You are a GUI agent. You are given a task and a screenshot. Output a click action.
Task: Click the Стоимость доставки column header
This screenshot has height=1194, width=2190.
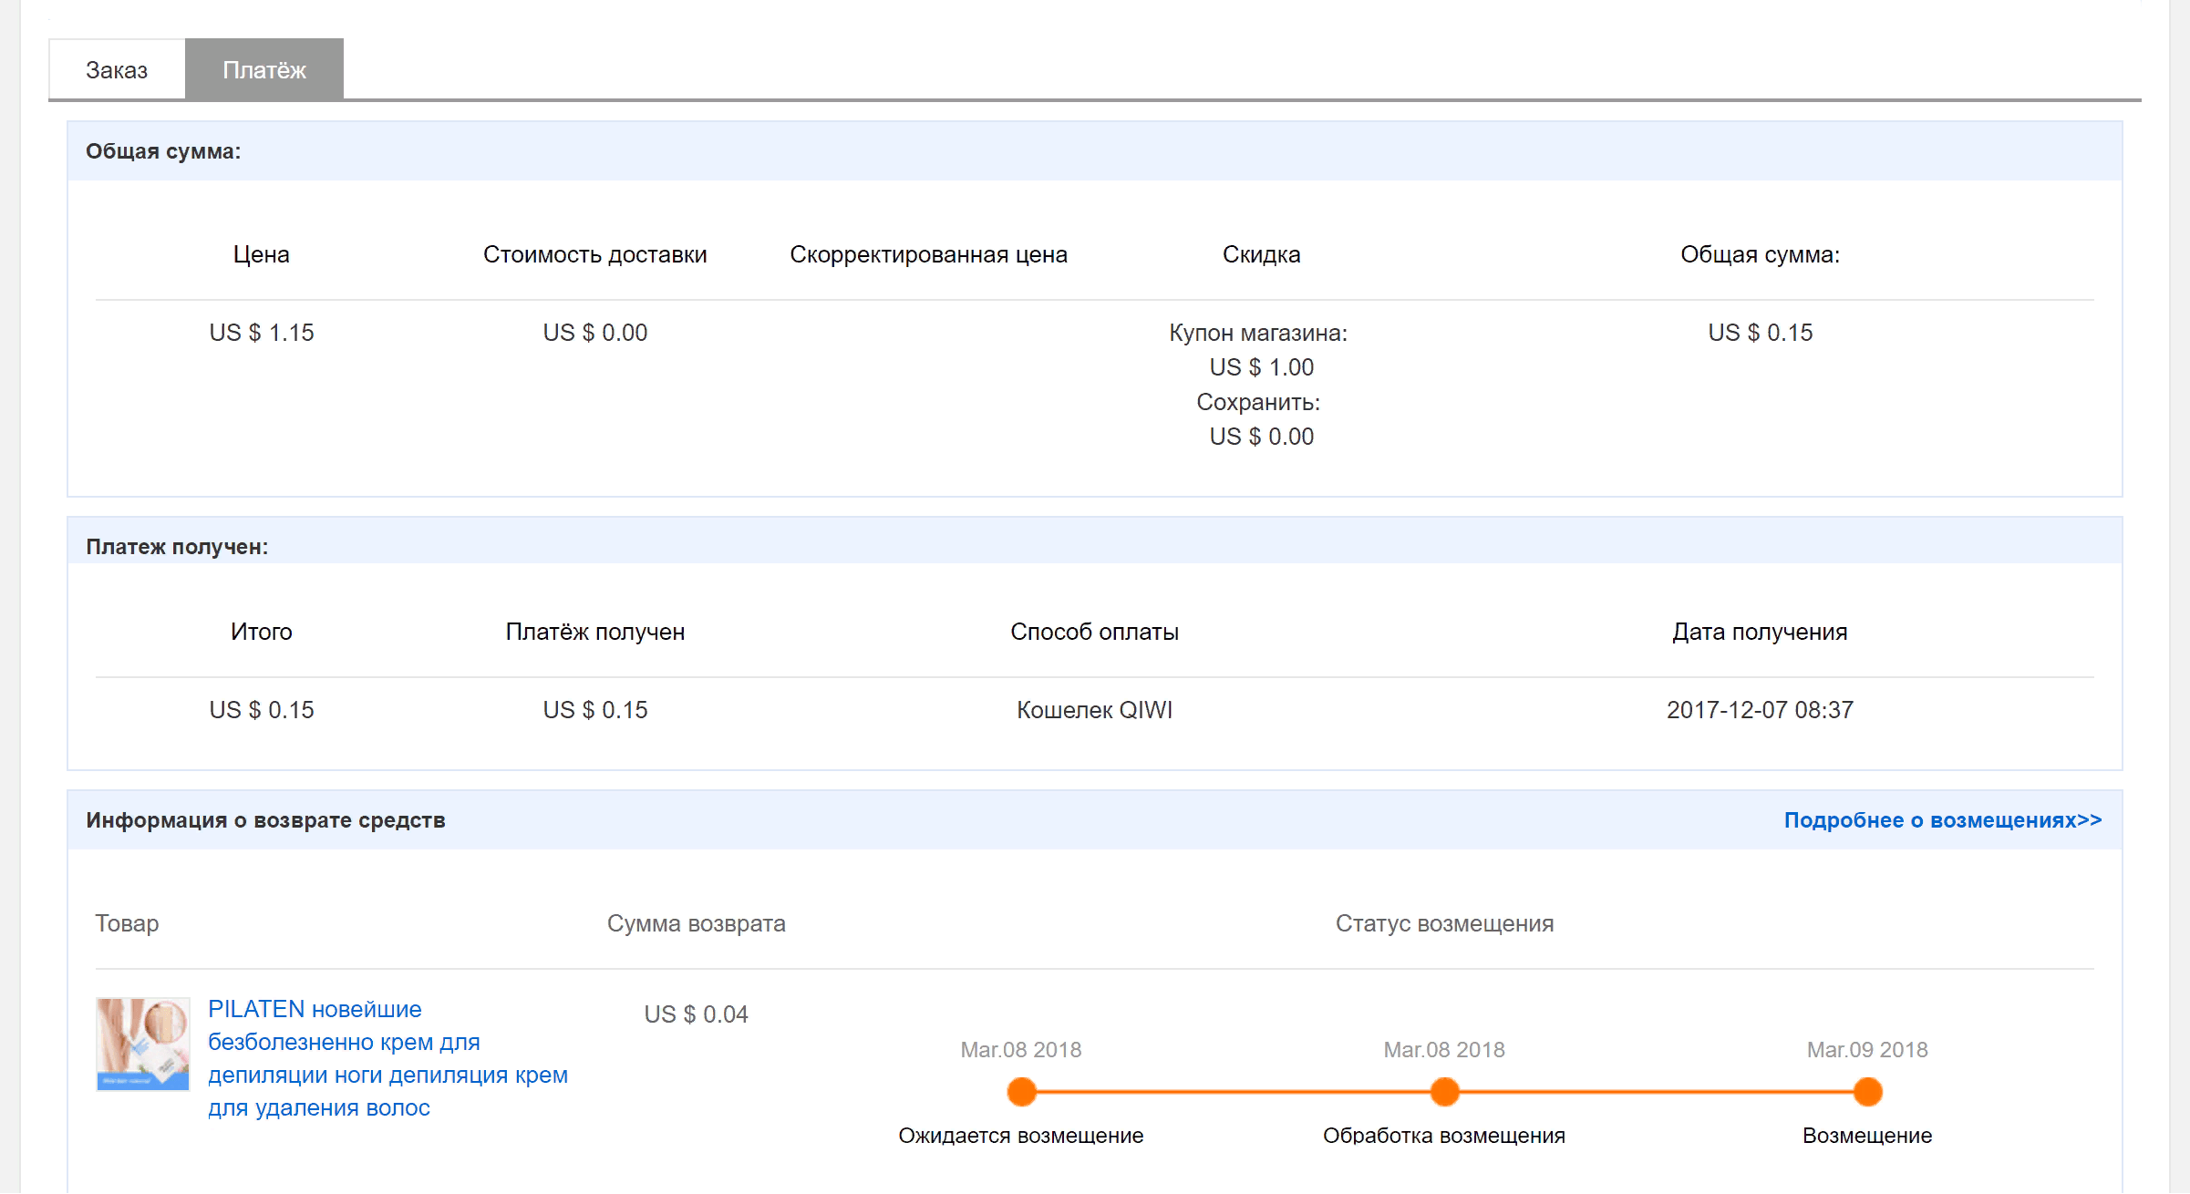[x=594, y=254]
